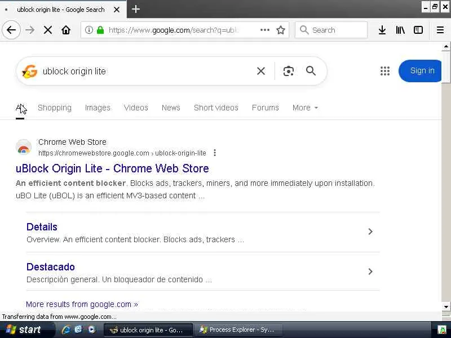The image size is (451, 338).
Task: Open the Firefox hamburger menu
Action: pos(440,30)
